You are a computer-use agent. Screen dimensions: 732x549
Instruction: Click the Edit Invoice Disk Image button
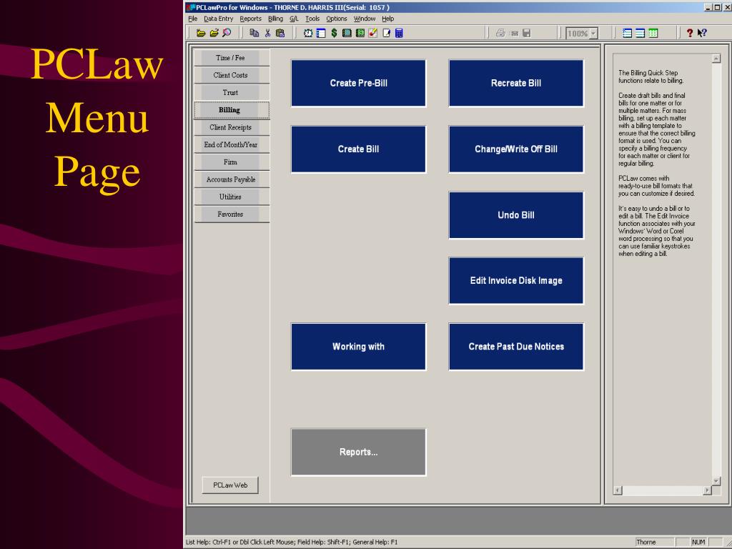tap(516, 280)
